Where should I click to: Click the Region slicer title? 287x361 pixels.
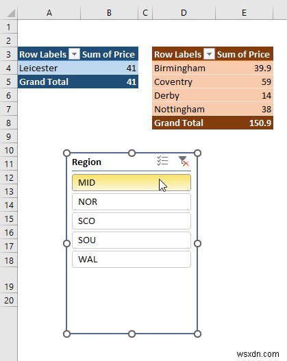coord(86,162)
